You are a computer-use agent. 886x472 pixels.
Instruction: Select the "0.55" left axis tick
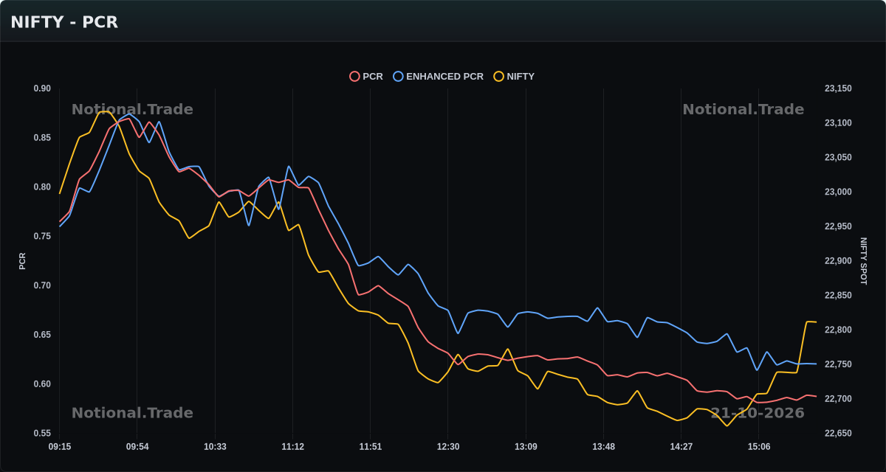(x=42, y=434)
